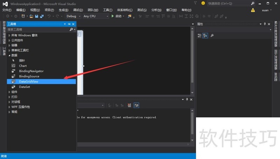Click the Redo arrow icon
280x159 pixels.
pyautogui.click(x=57, y=16)
